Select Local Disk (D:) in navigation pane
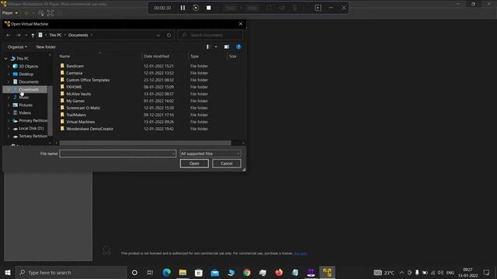The image size is (497, 279). click(x=31, y=128)
